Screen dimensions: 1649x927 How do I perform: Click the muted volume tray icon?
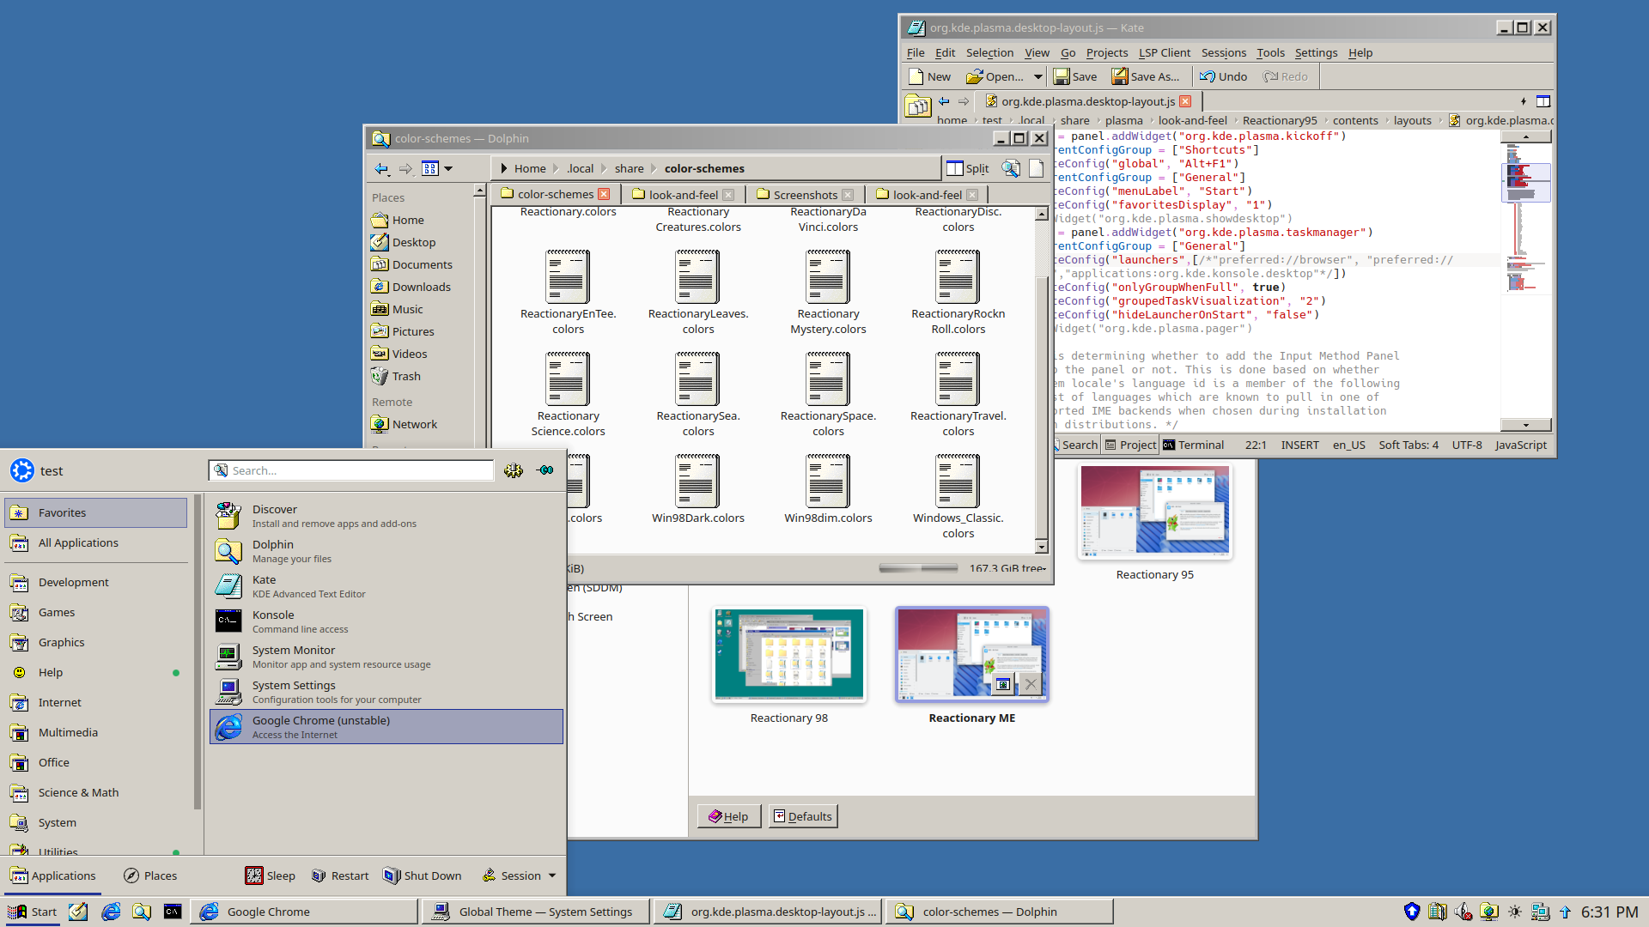(x=1463, y=912)
